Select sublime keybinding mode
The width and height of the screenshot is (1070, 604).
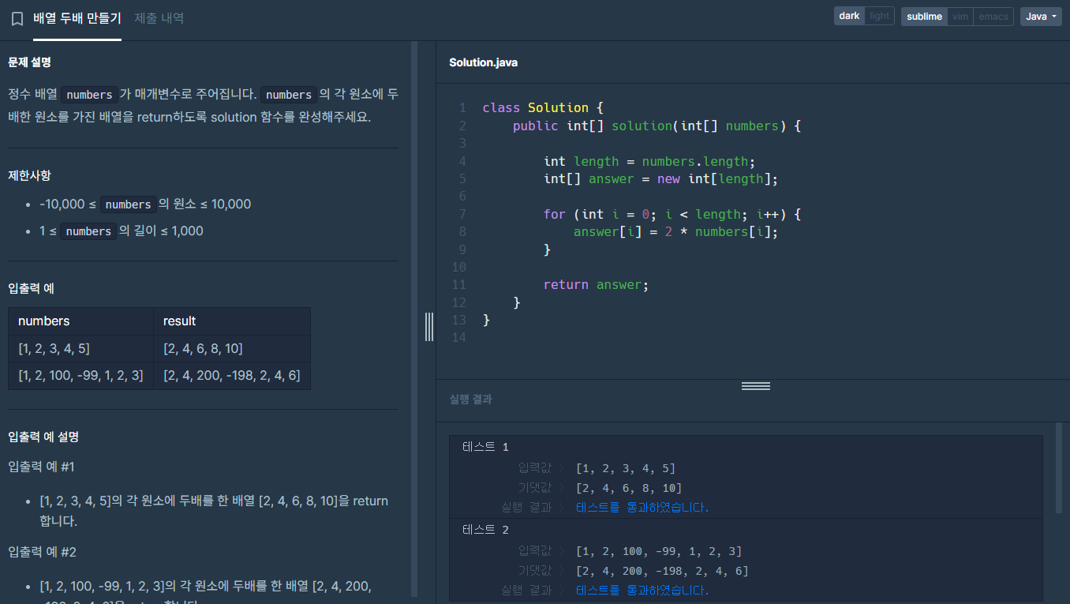point(924,15)
